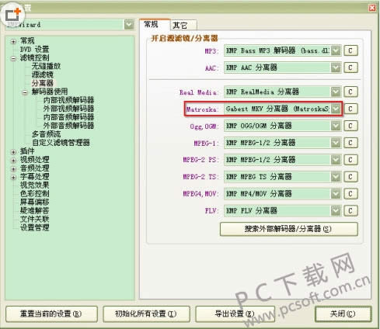Collapse the 滤镜控制 tree node
The height and width of the screenshot is (329, 380).
point(13,58)
